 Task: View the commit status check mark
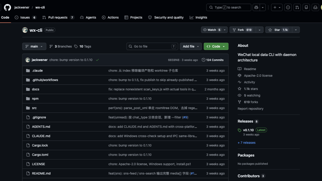tap(97, 60)
